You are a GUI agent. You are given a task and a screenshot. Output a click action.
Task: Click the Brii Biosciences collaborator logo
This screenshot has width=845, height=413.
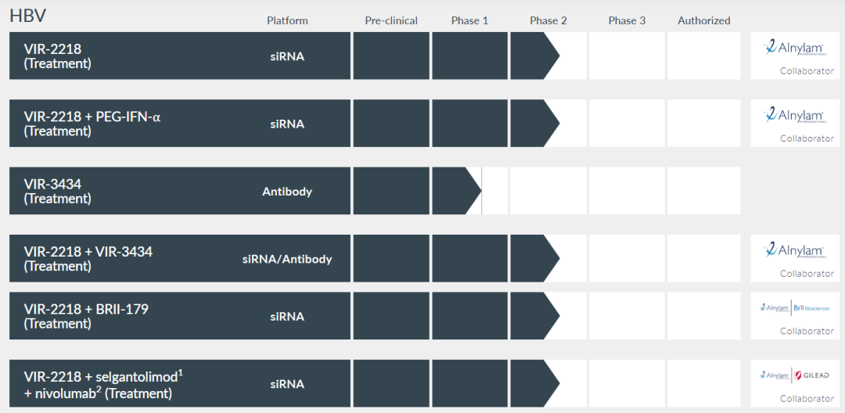tap(810, 307)
